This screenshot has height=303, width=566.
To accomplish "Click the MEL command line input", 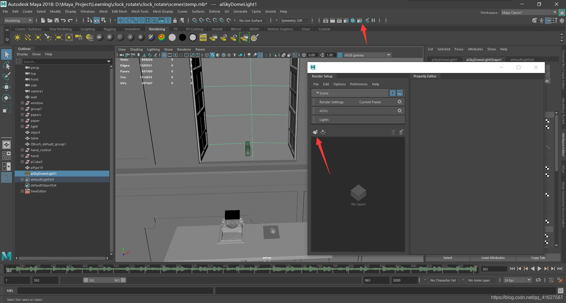I will tap(115, 291).
